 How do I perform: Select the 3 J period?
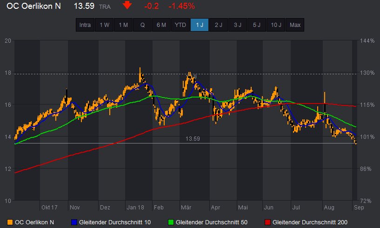[x=238, y=25]
